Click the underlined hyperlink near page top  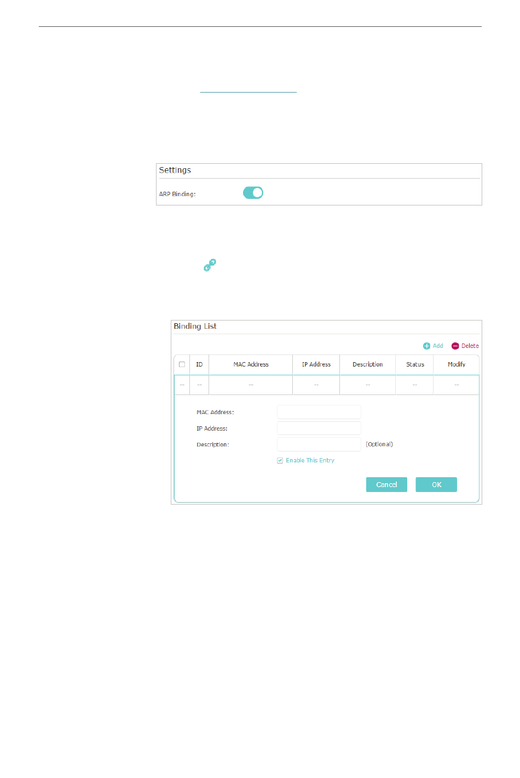(x=249, y=91)
